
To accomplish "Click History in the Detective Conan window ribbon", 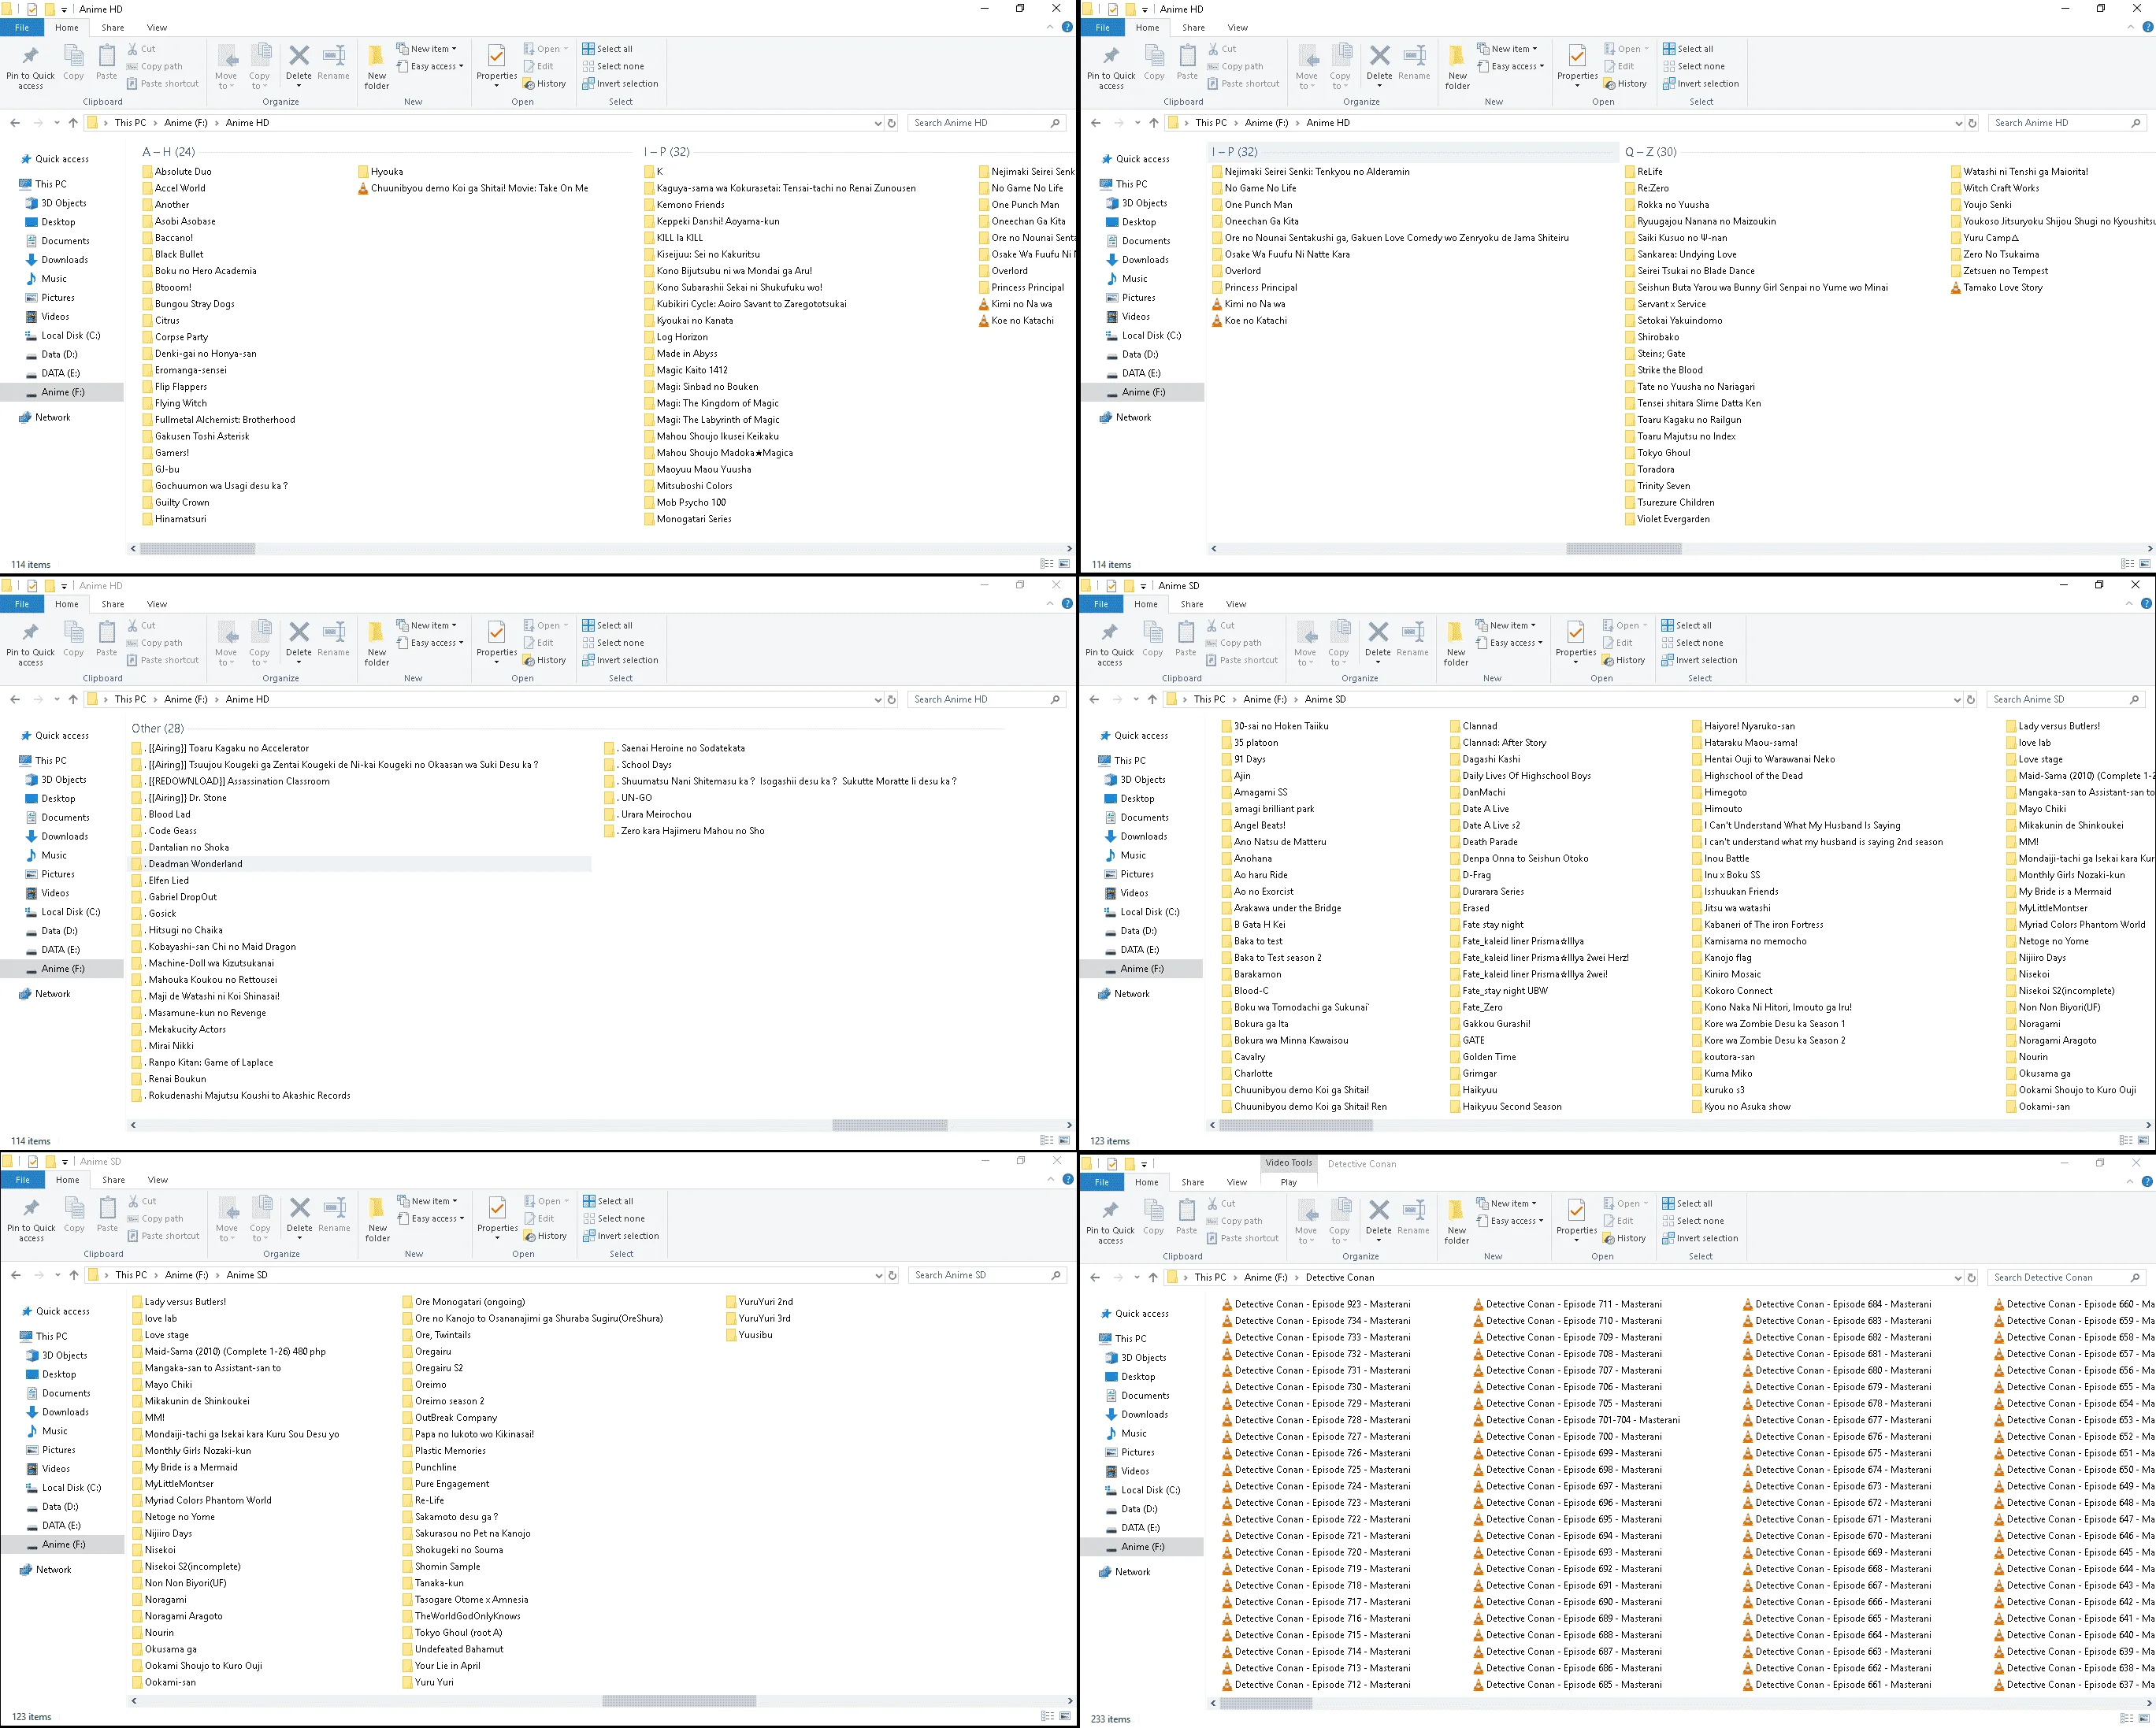I will (1624, 1238).
